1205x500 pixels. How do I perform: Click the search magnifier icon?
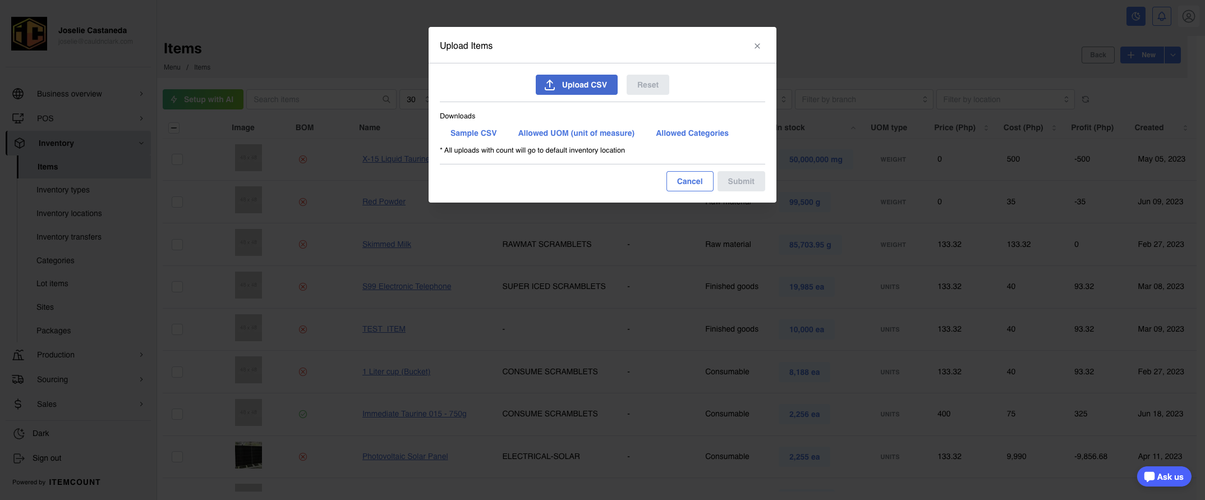coord(387,99)
